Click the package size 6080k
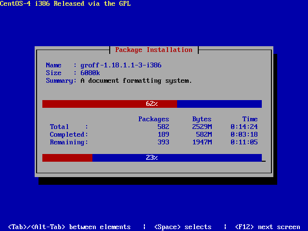Image resolution: width=308 pixels, height=231 pixels. pyautogui.click(x=90, y=73)
